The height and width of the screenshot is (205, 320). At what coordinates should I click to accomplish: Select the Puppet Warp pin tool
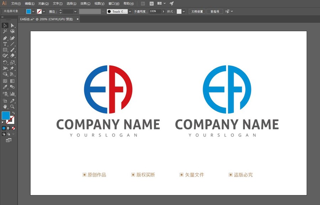coord(12,68)
